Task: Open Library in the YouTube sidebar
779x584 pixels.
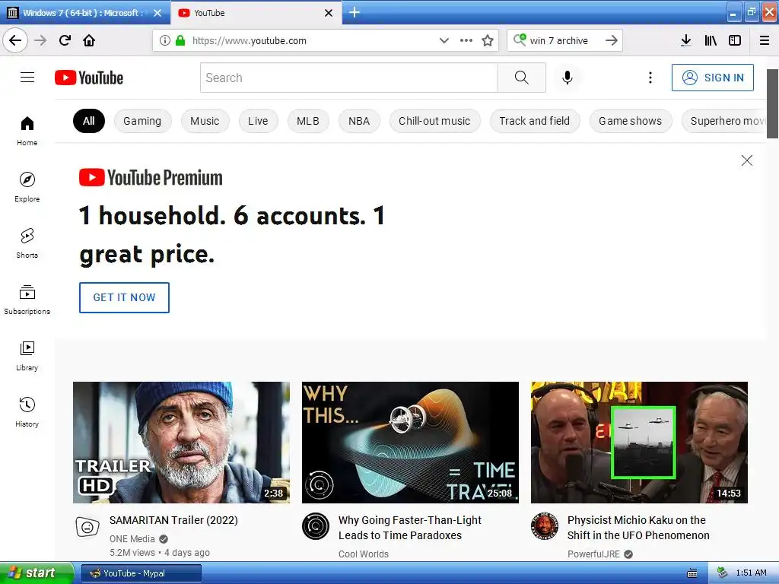Action: click(x=27, y=356)
